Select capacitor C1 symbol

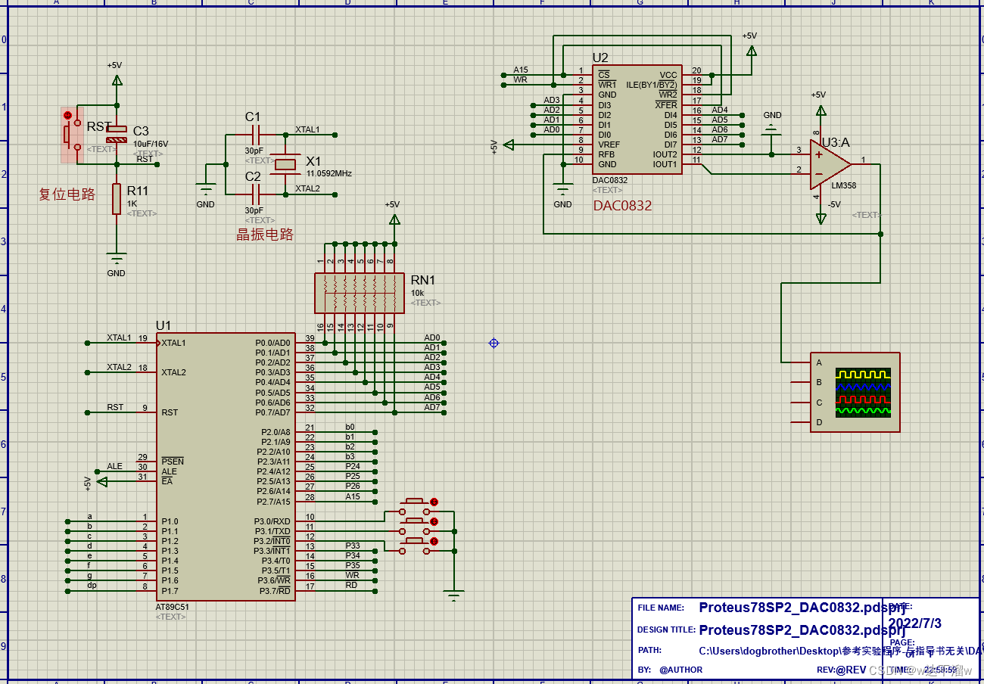[x=255, y=135]
